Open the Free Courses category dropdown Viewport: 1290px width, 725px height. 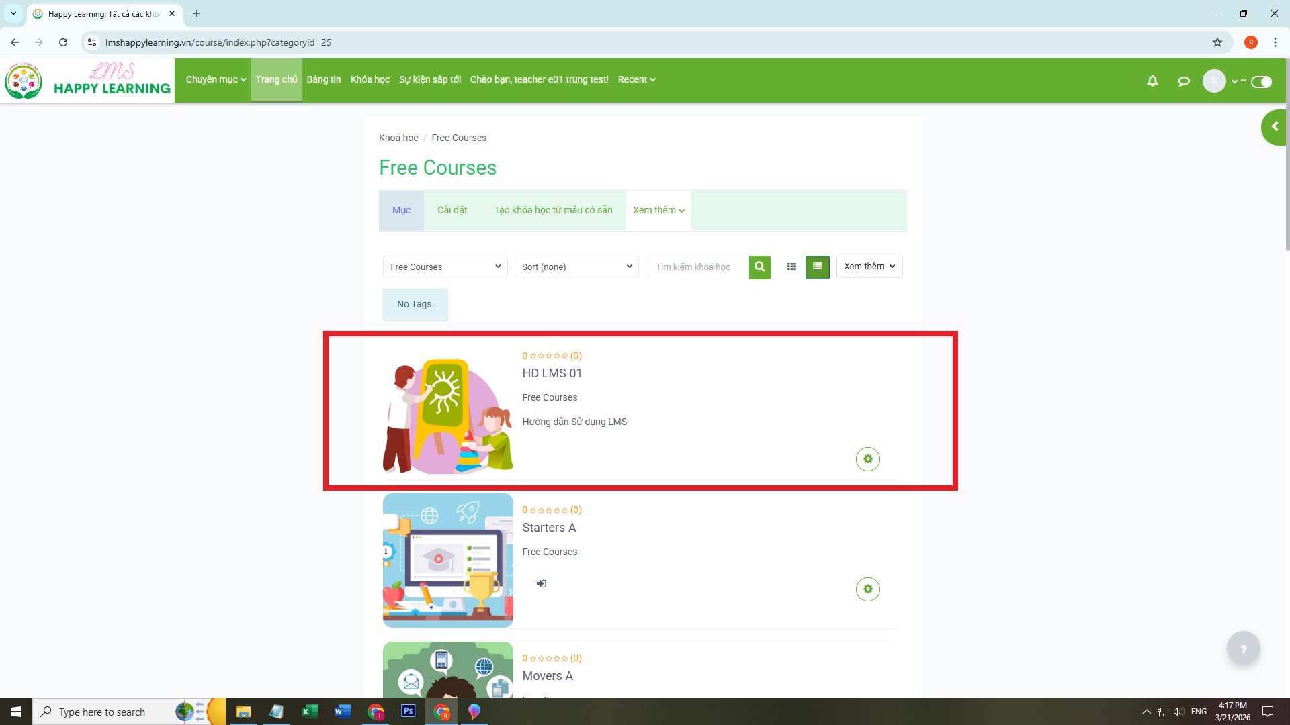click(445, 267)
